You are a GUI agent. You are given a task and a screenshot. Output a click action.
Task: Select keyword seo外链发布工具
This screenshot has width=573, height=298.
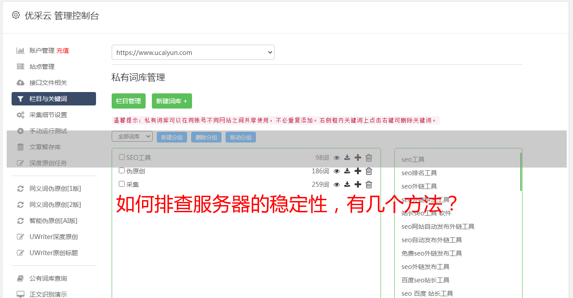425,267
